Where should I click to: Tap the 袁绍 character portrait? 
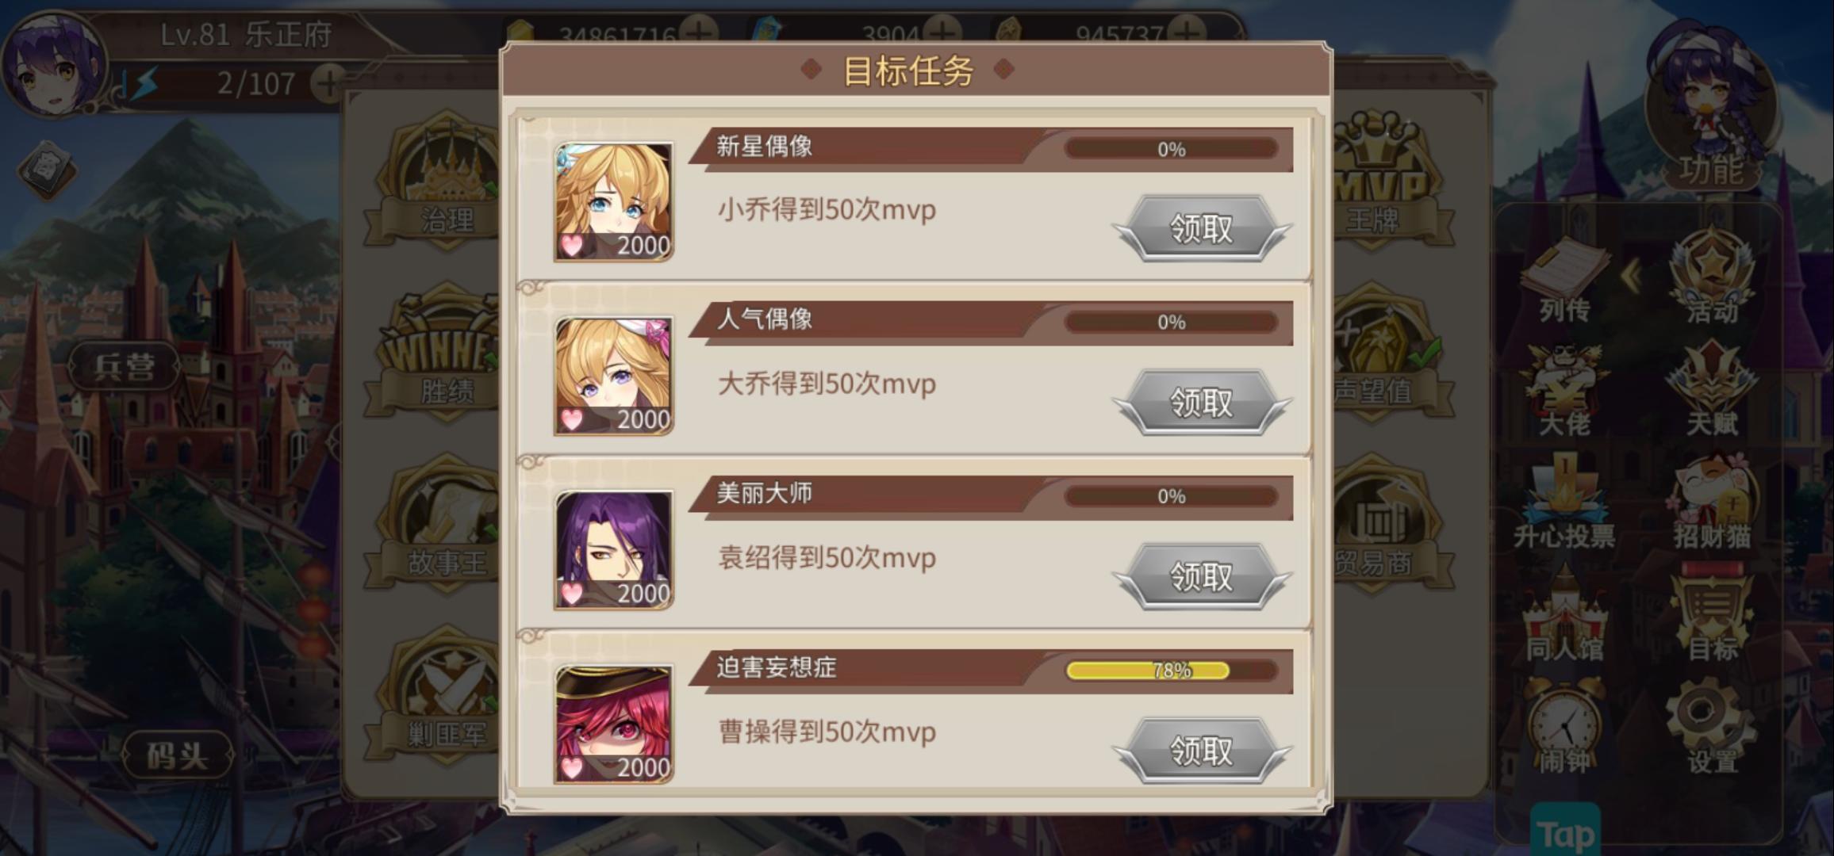tap(613, 549)
